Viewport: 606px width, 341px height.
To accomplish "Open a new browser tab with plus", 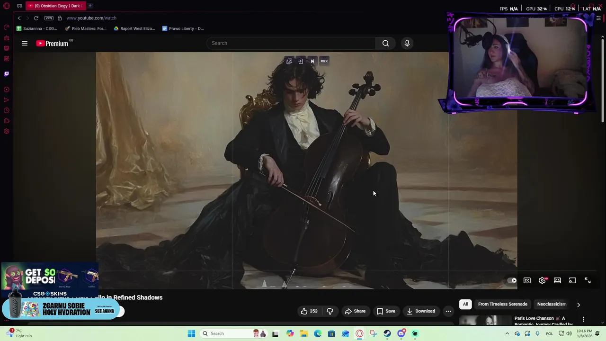I will (x=90, y=6).
